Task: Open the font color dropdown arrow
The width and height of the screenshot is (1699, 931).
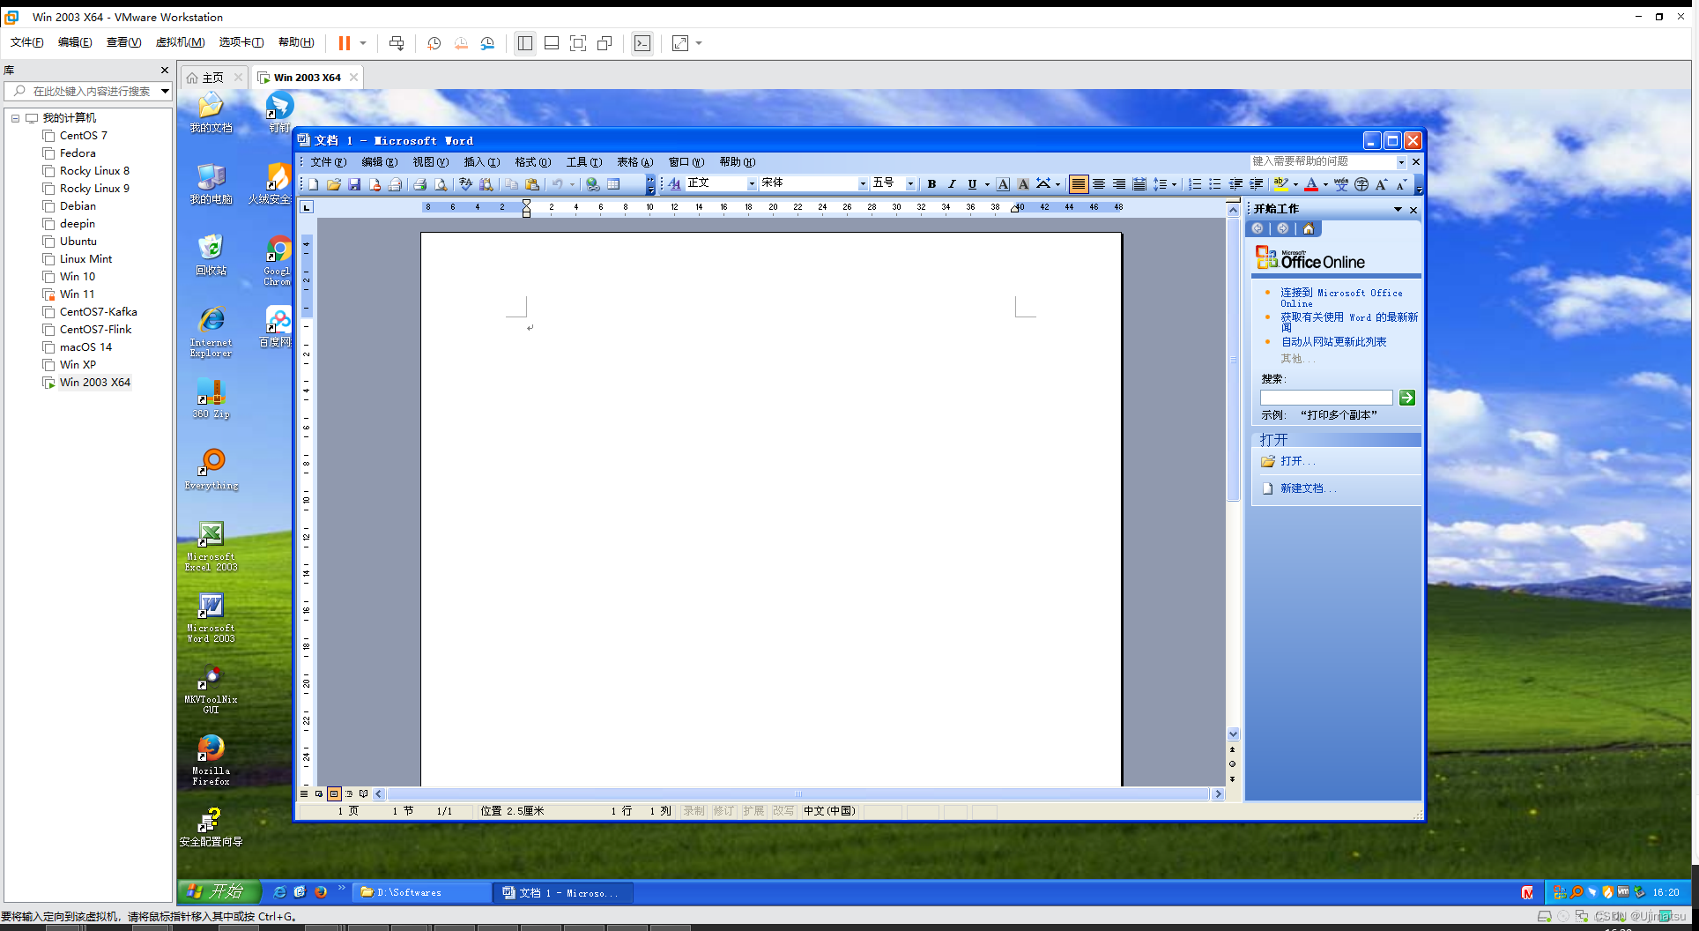Action: [x=1325, y=184]
